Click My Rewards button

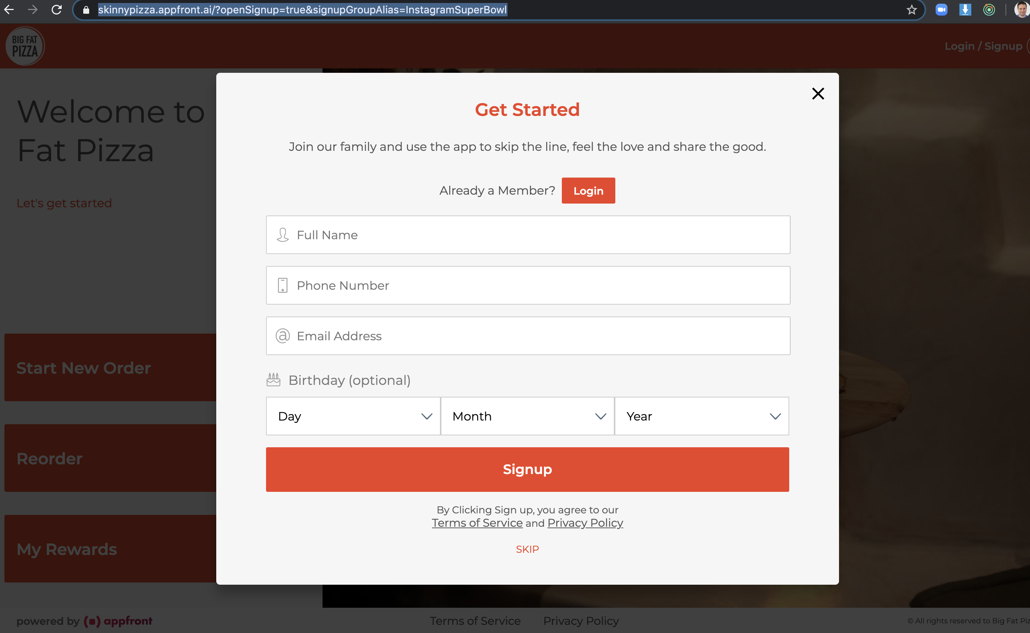point(110,549)
